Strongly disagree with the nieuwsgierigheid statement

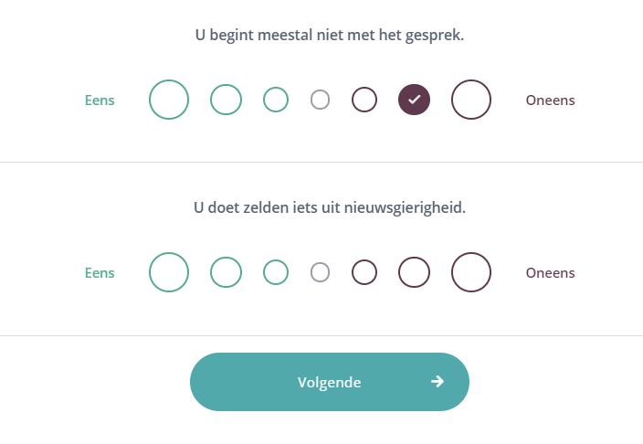(x=471, y=272)
